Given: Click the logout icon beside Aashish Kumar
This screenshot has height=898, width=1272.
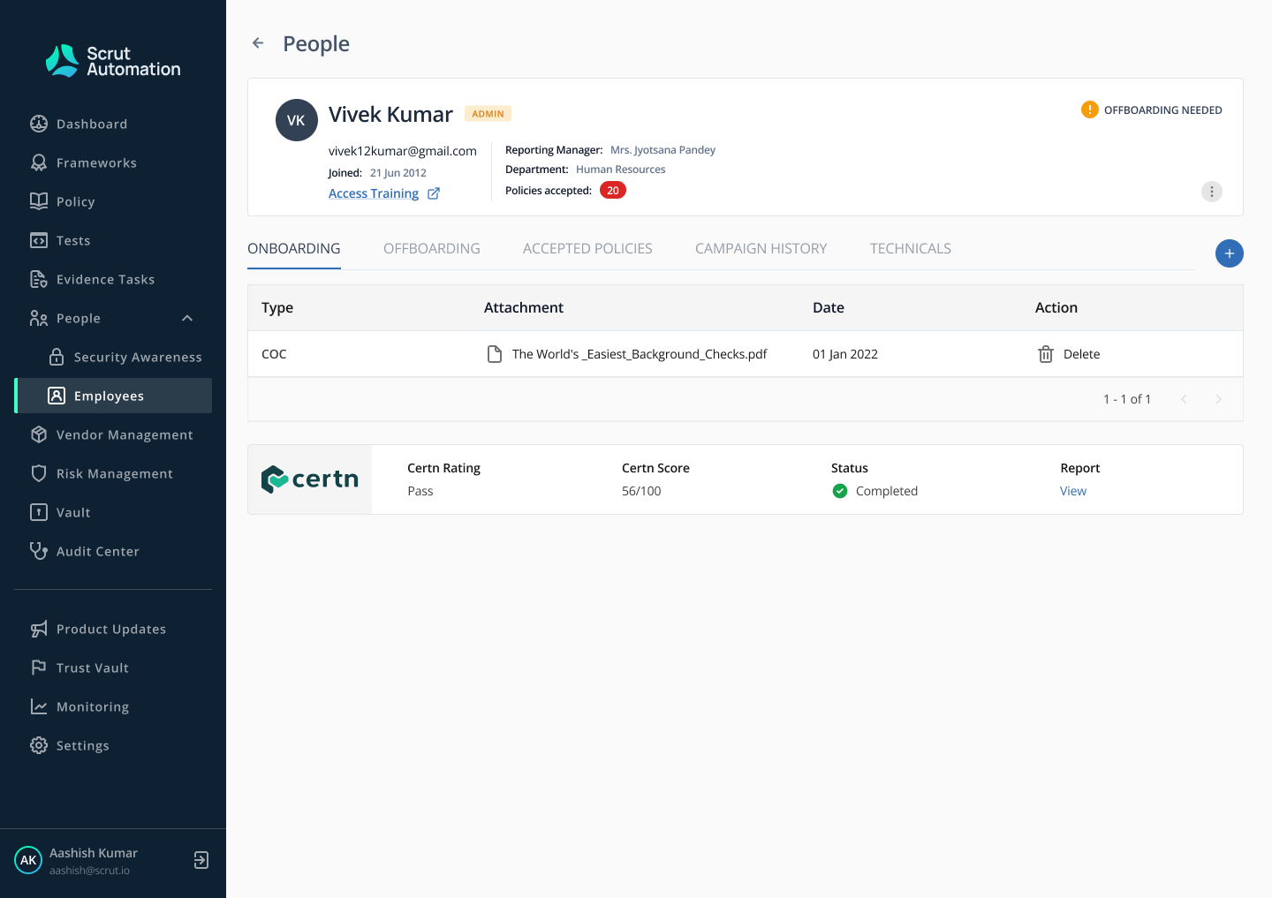Looking at the screenshot, I should [x=201, y=860].
